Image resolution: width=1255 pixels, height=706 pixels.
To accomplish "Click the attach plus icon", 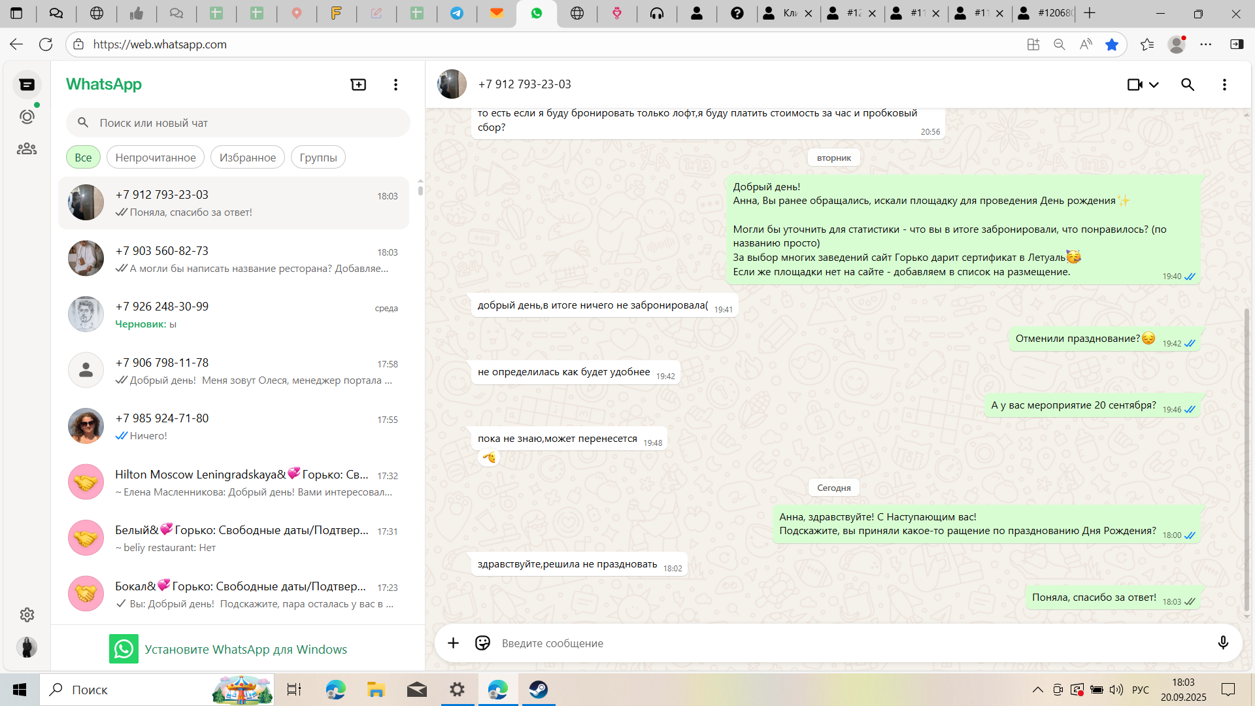I will (x=453, y=643).
